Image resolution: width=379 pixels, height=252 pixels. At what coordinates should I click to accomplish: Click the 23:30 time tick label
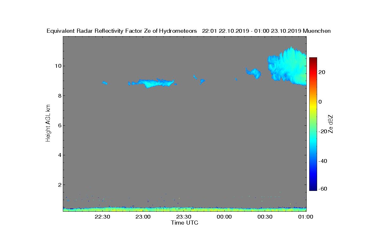pyautogui.click(x=183, y=217)
